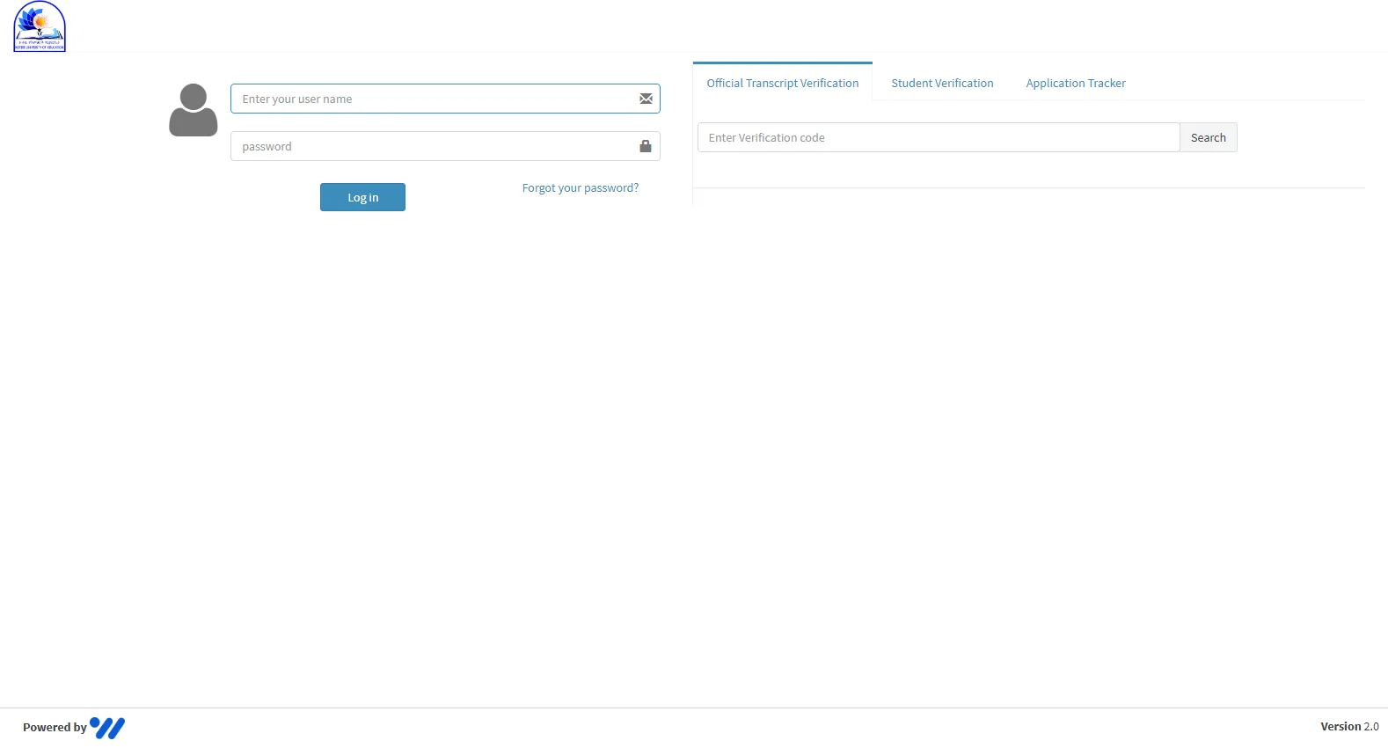Screen dimensions: 1388x748
Task: Focus the Enter your user name field
Action: [445, 99]
